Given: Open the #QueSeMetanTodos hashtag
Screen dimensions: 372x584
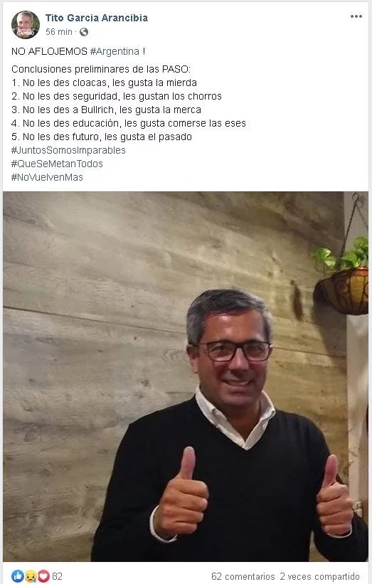Looking at the screenshot, I should [x=57, y=164].
